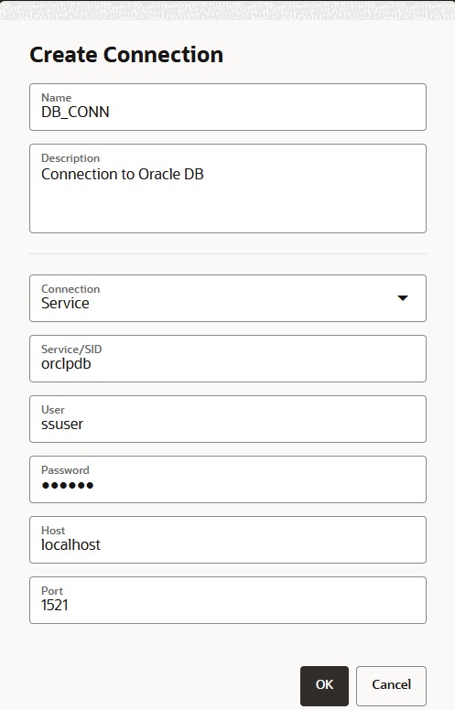Click the empty lower area of Description box
Screen dimensions: 455x710
227,210
